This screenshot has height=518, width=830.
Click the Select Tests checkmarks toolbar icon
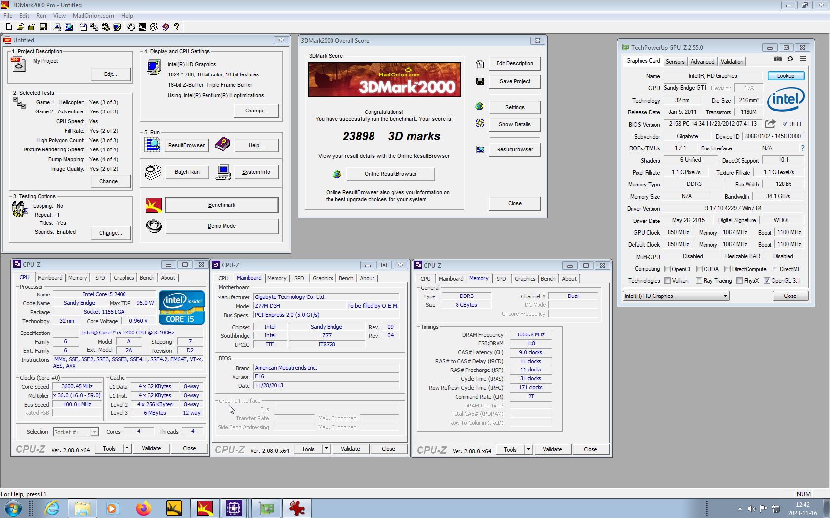click(94, 27)
